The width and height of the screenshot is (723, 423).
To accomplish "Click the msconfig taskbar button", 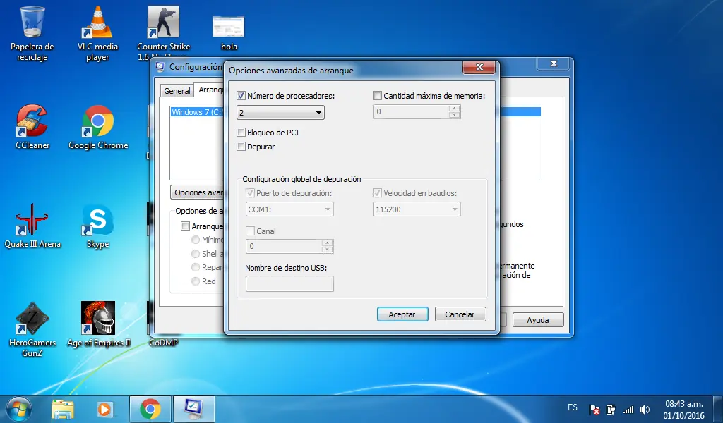I will point(193,409).
